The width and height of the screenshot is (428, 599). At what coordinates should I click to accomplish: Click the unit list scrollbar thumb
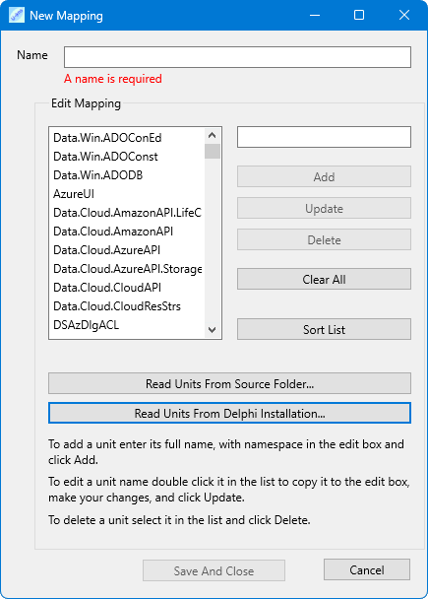pyautogui.click(x=213, y=151)
